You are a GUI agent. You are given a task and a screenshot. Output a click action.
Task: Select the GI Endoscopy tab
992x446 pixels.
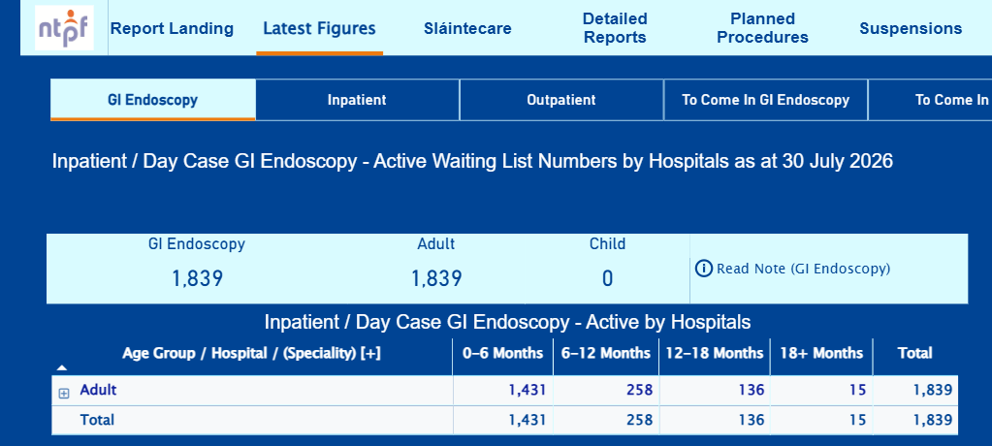(152, 100)
